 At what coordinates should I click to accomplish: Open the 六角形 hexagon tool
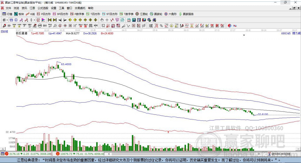170,14
